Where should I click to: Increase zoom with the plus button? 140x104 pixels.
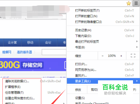click(x=121, y=56)
